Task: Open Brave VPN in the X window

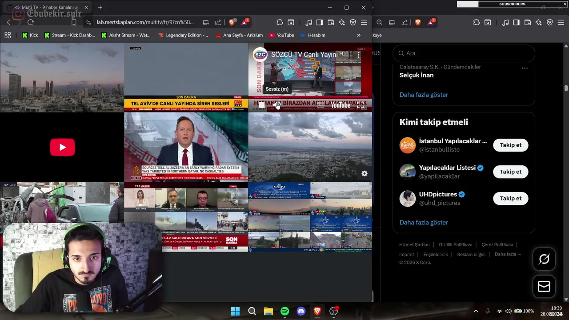Action: tap(550, 22)
